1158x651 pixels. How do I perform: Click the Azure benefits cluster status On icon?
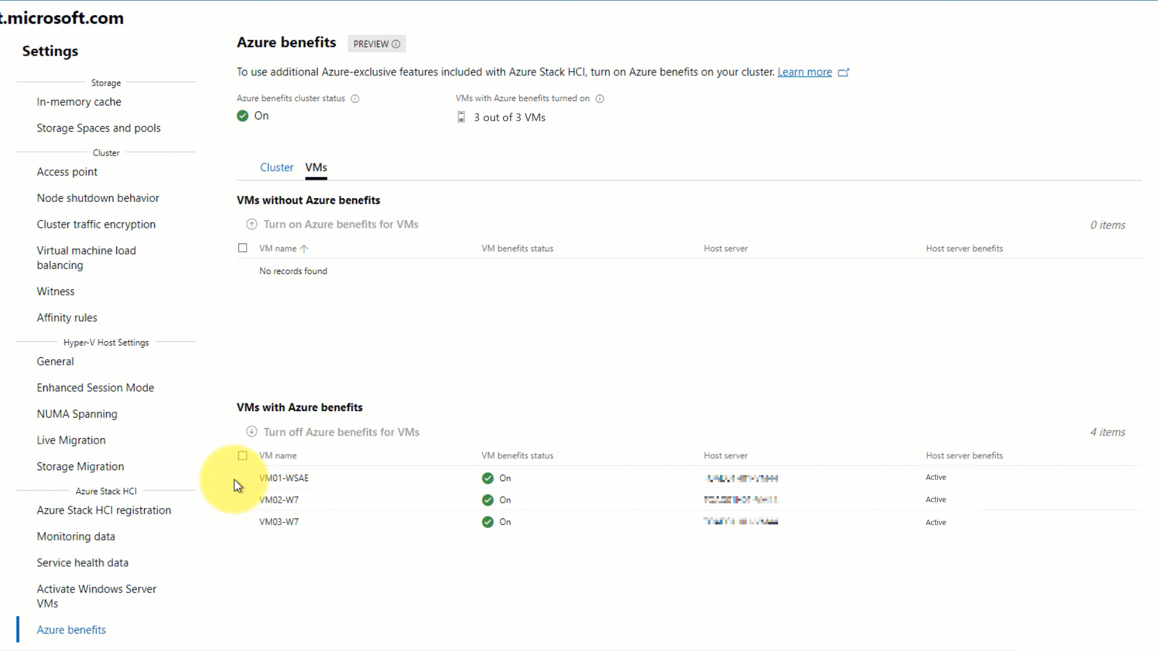click(x=242, y=115)
